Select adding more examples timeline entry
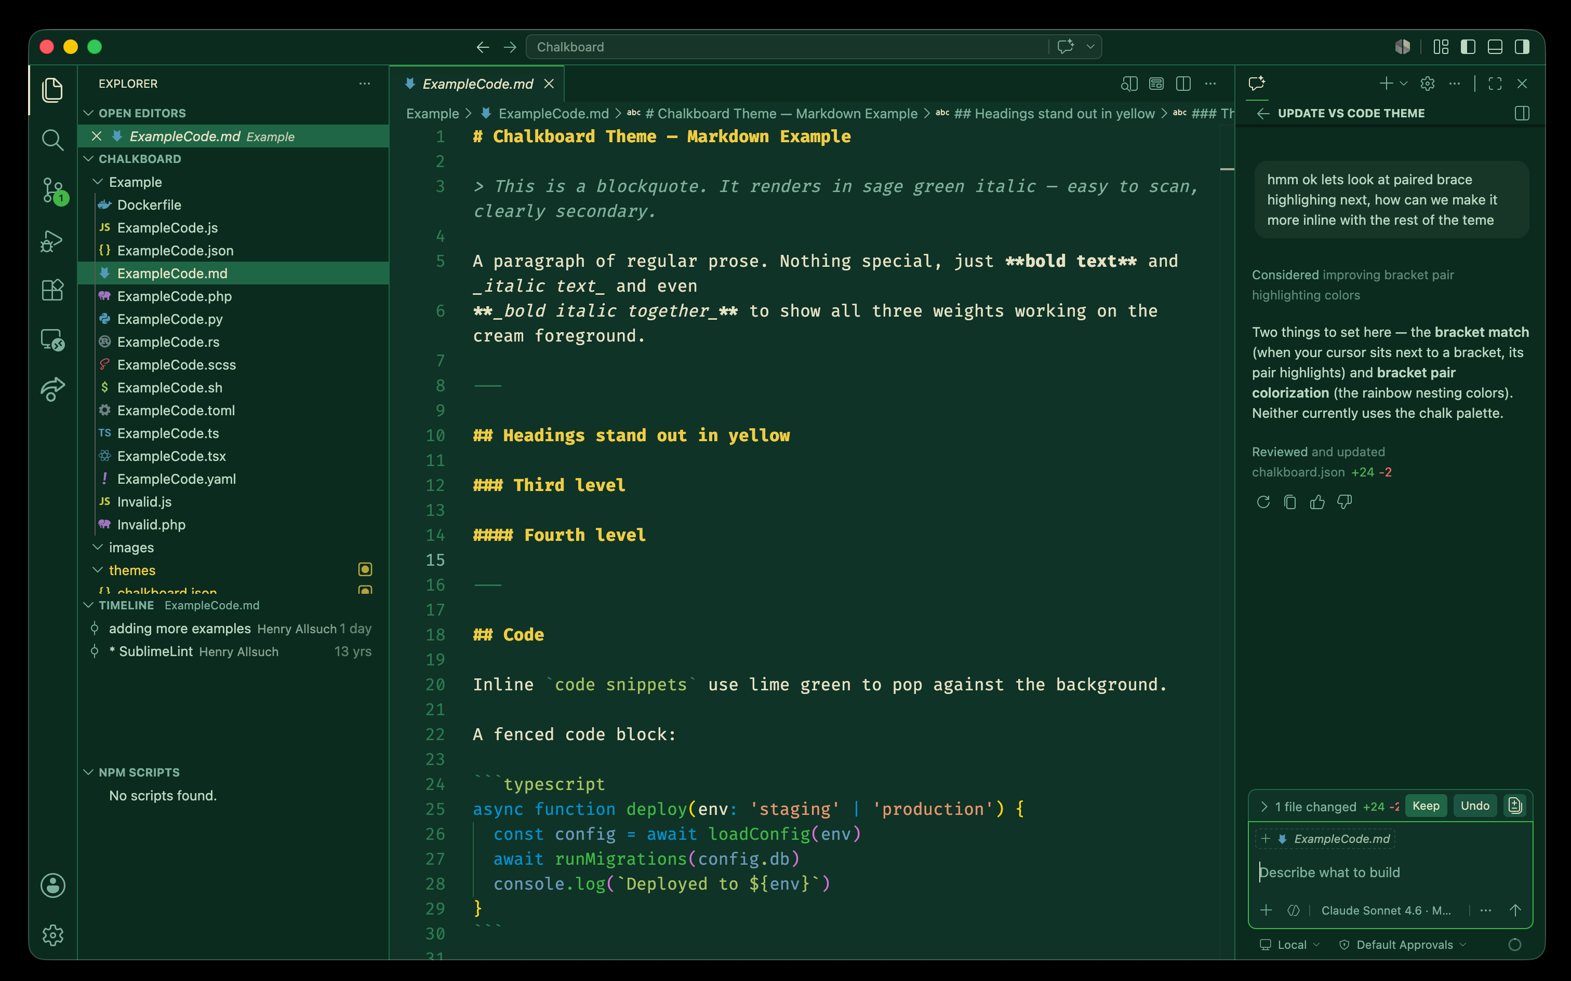 [x=234, y=628]
